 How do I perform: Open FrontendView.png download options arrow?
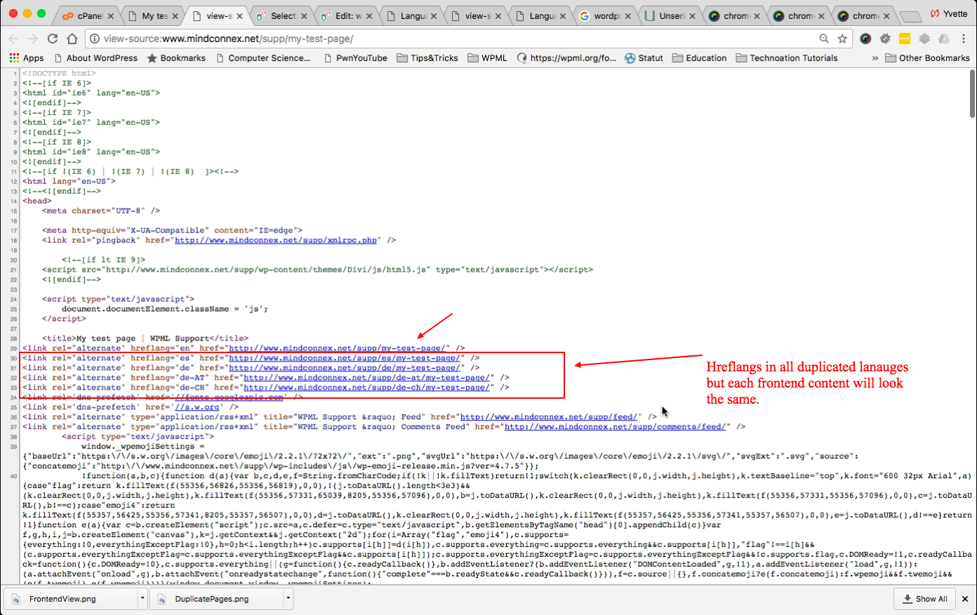142,598
